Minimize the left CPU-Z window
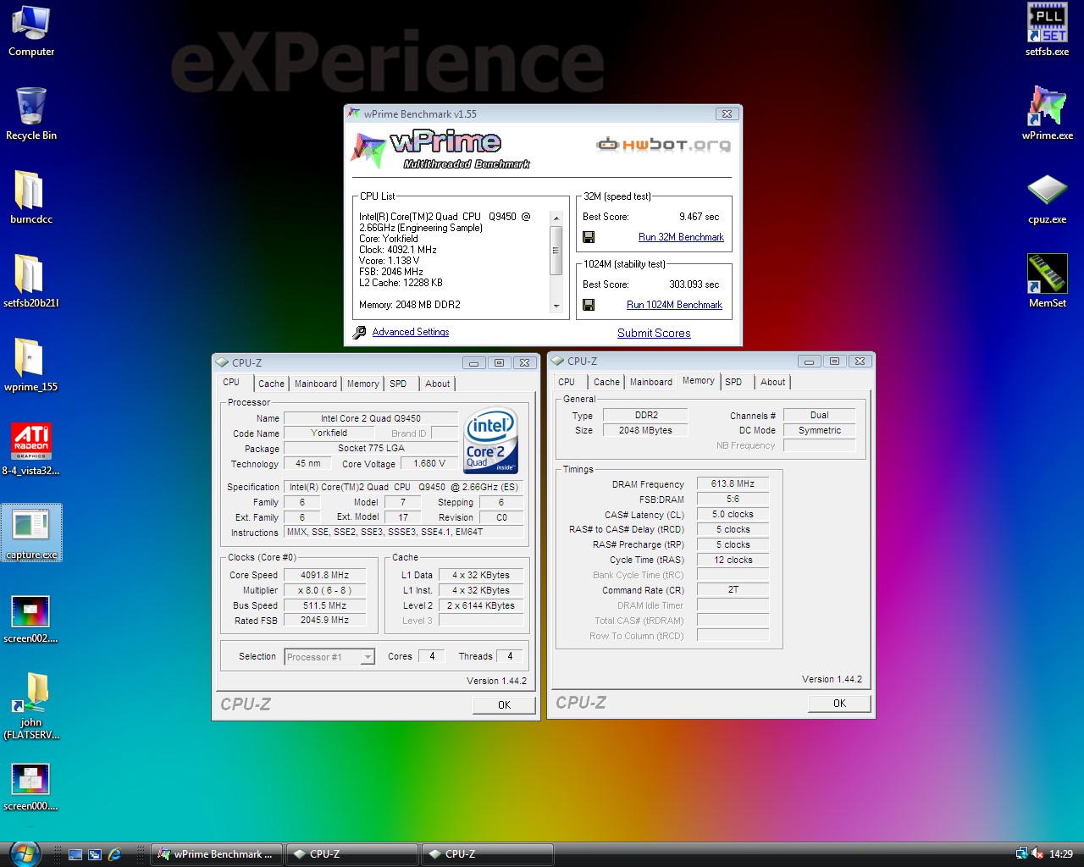The width and height of the screenshot is (1084, 867). tap(474, 362)
